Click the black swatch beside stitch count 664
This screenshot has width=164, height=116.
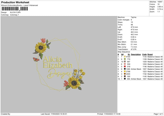(x=125, y=79)
